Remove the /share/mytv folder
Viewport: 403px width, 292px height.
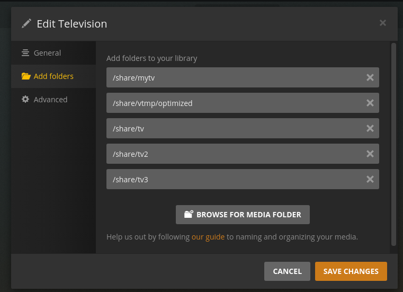[x=370, y=77]
